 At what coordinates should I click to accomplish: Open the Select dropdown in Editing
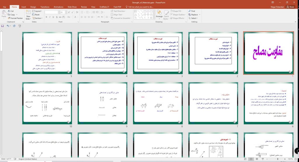pos(193,18)
